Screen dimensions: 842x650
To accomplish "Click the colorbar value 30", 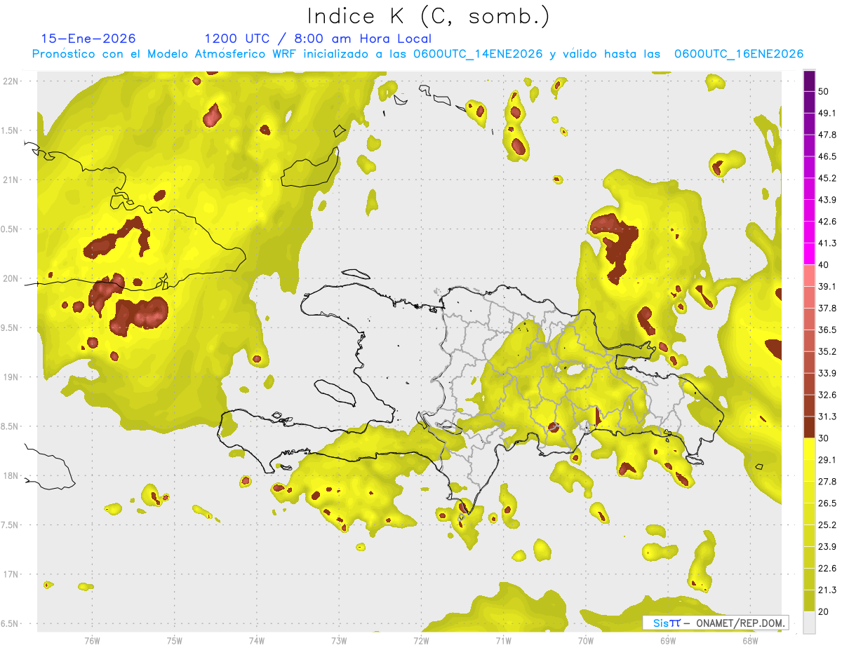I will (824, 438).
